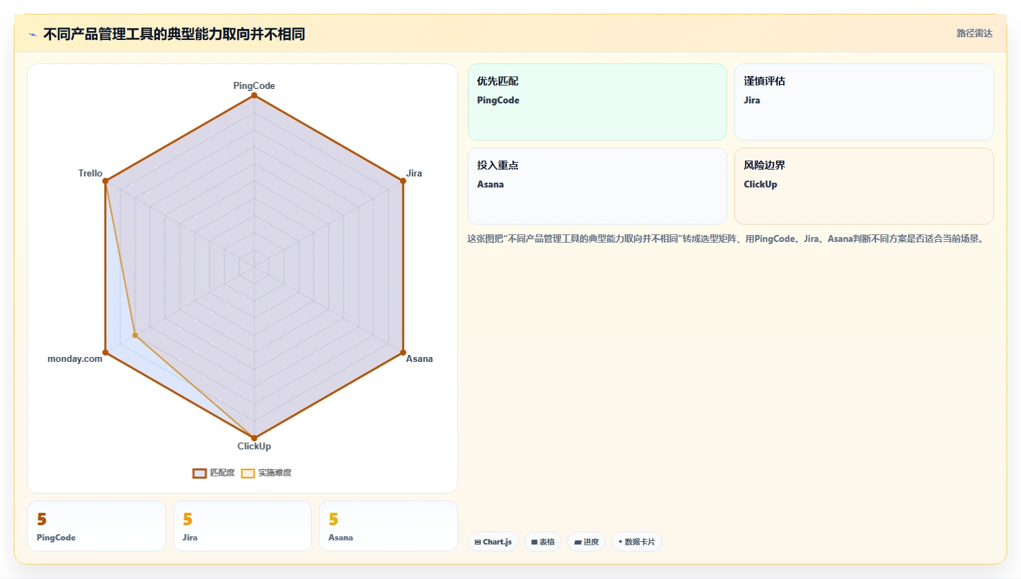
Task: Open the 投入重点 Asana card
Action: [x=597, y=186]
